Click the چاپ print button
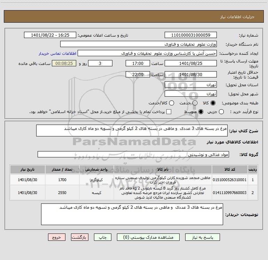This screenshot has width=268, height=260. (103, 237)
